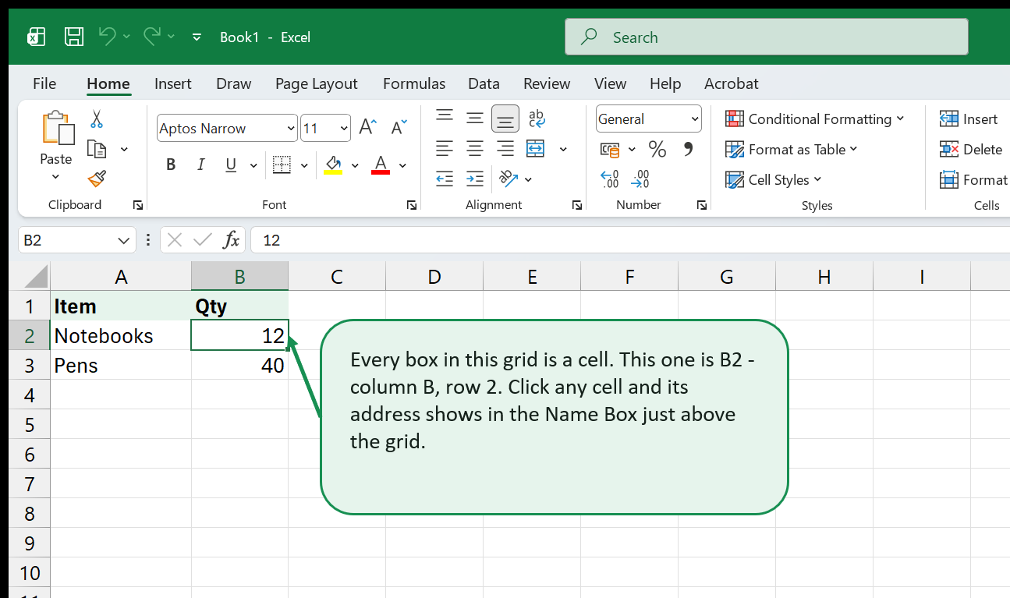The image size is (1010, 598).
Task: Open Clipboard pane dialog launcher
Action: pos(138,205)
